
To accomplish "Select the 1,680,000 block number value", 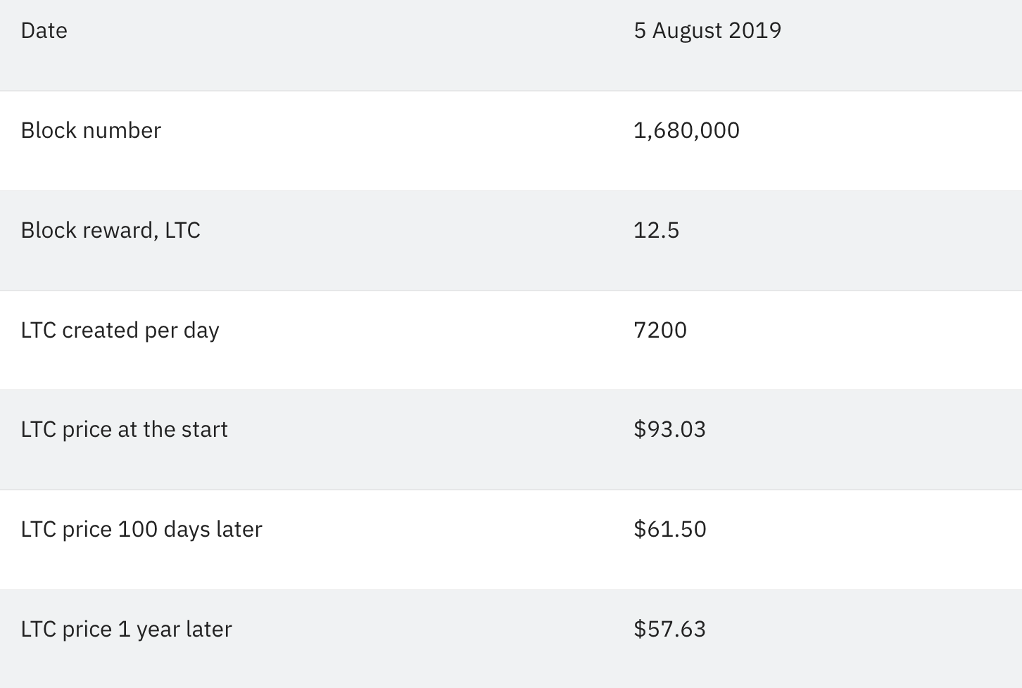I will pos(686,131).
